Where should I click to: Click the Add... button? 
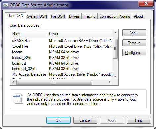pyautogui.click(x=134, y=33)
